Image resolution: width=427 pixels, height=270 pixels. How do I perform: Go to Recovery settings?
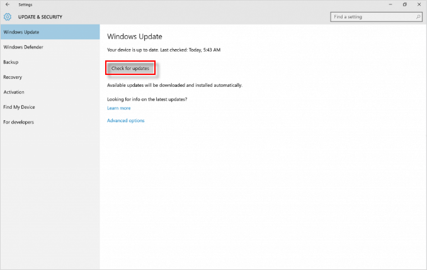click(50, 77)
